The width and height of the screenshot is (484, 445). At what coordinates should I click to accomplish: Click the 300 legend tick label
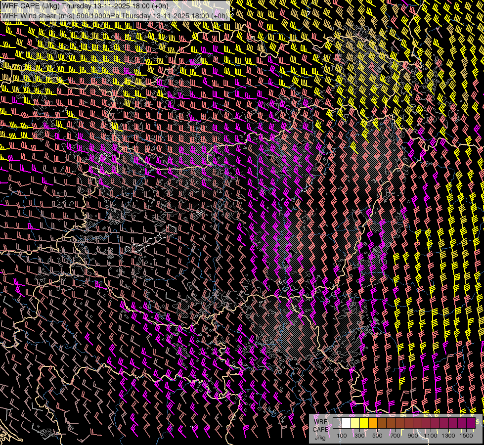[x=359, y=436]
